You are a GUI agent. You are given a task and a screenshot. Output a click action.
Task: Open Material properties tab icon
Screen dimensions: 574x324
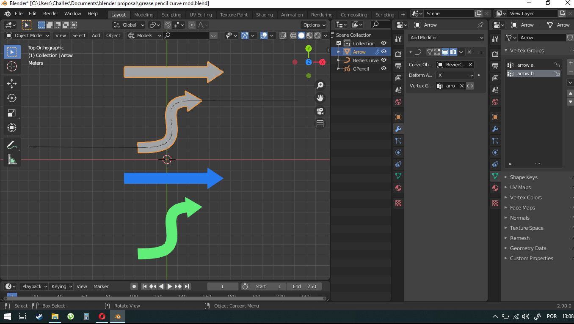pos(398,188)
